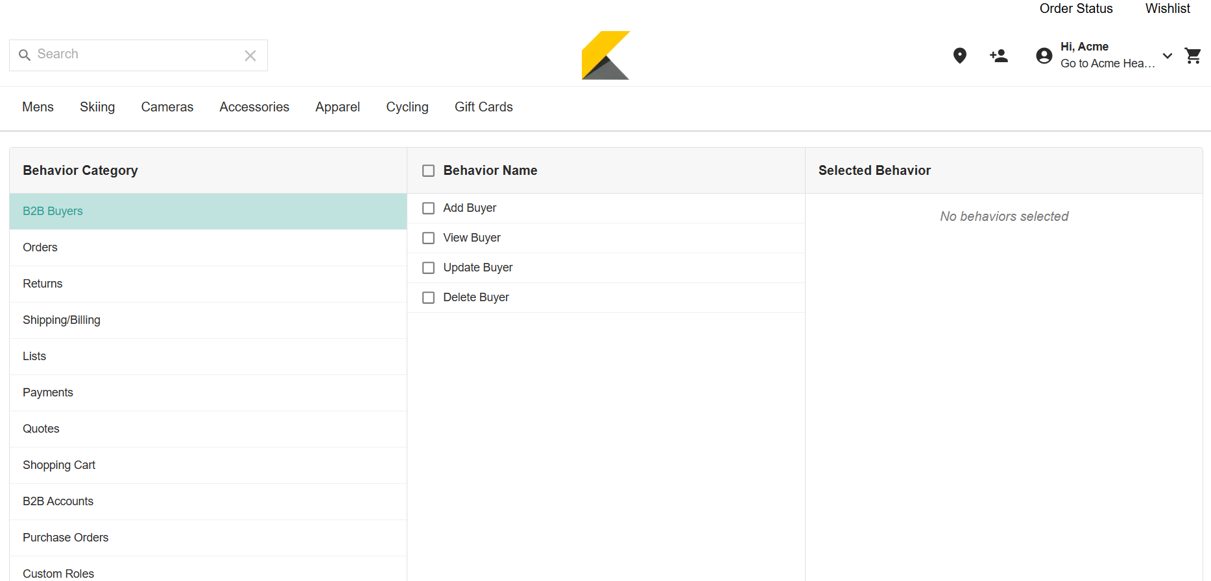Select the B2B Accounts category

[208, 501]
